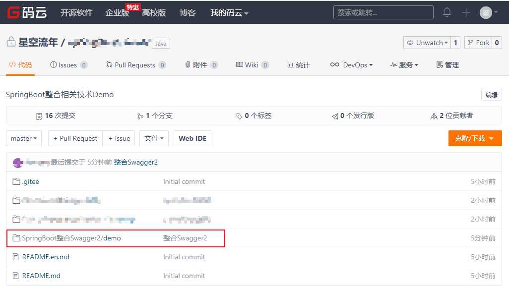Image resolution: width=509 pixels, height=287 pixels.
Task: Create a new + Issue
Action: click(119, 138)
